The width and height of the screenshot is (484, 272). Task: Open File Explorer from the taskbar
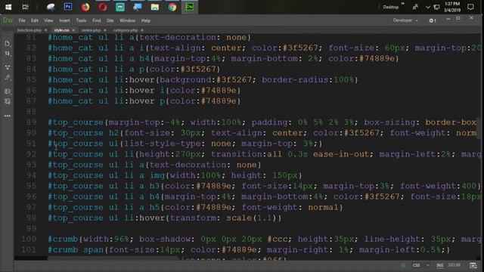154,7
